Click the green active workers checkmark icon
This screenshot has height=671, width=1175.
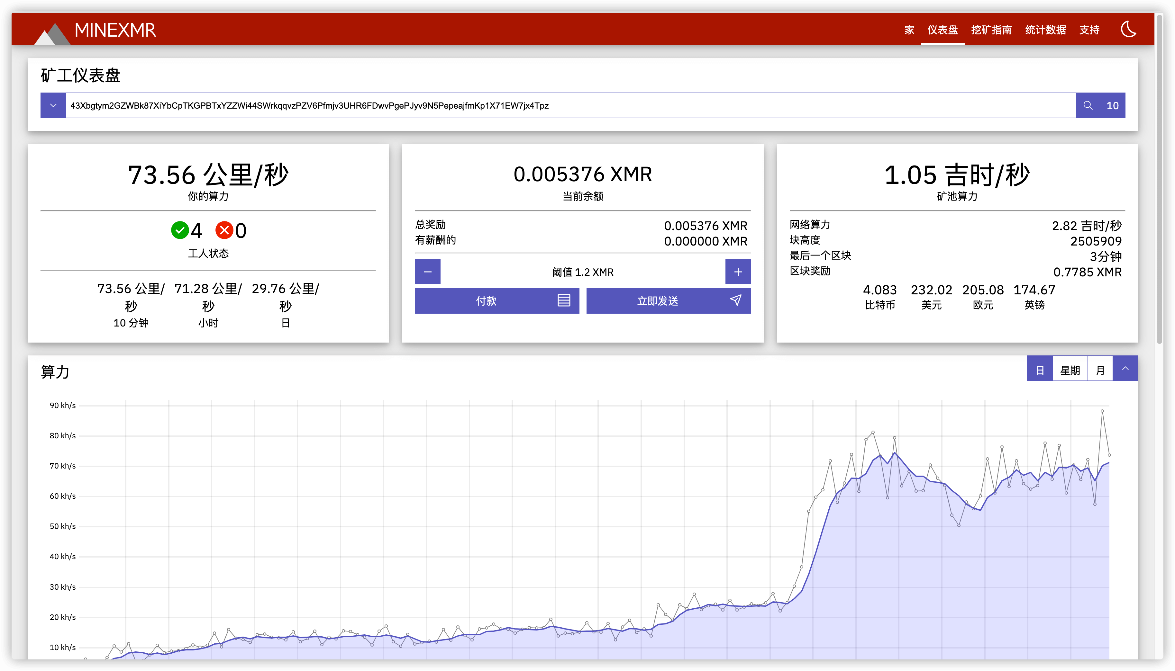180,230
